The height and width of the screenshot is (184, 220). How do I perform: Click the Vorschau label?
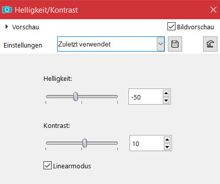[25, 27]
